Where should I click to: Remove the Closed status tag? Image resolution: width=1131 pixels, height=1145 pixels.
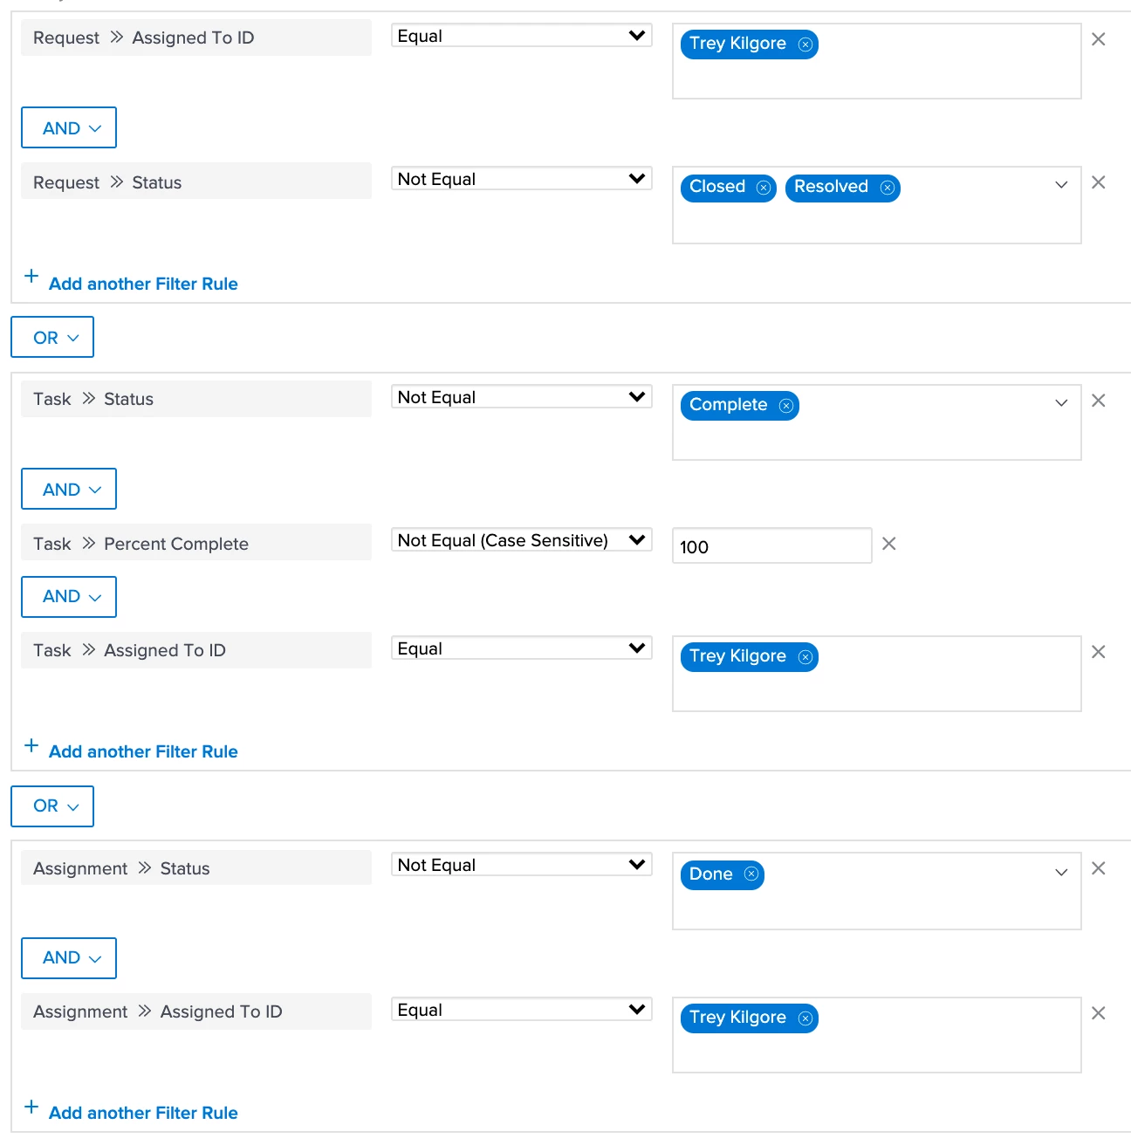(x=764, y=188)
